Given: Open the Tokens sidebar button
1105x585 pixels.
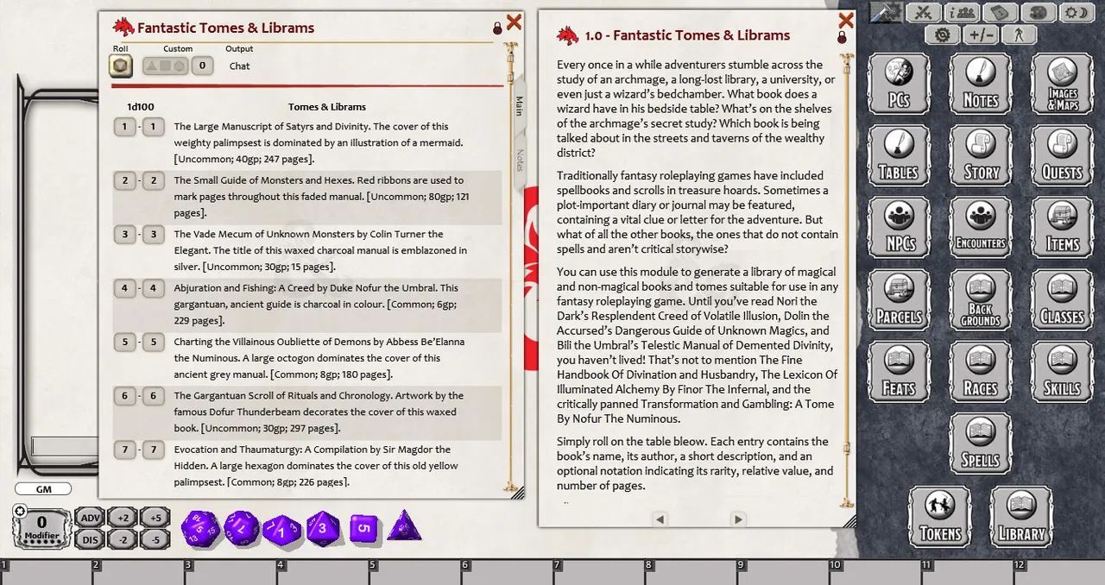Looking at the screenshot, I should (x=940, y=517).
